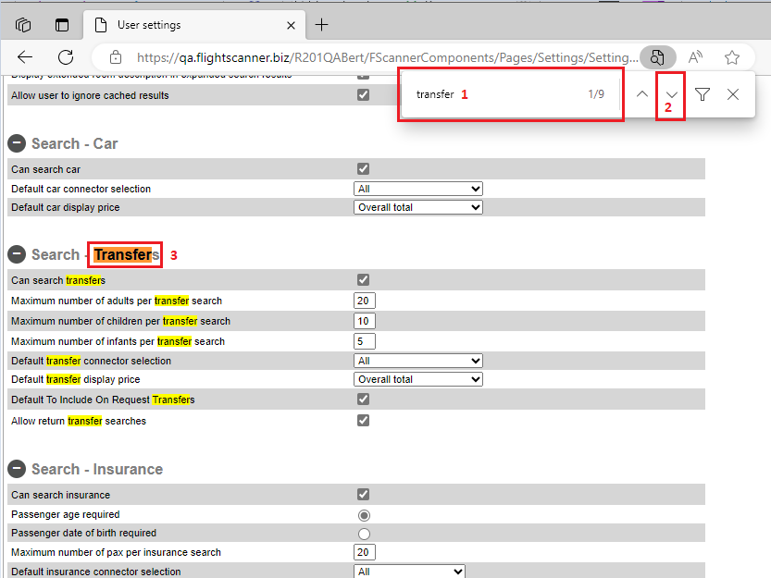The height and width of the screenshot is (578, 771).
Task: Edit maximum infants per transfer search field
Action: coord(365,341)
